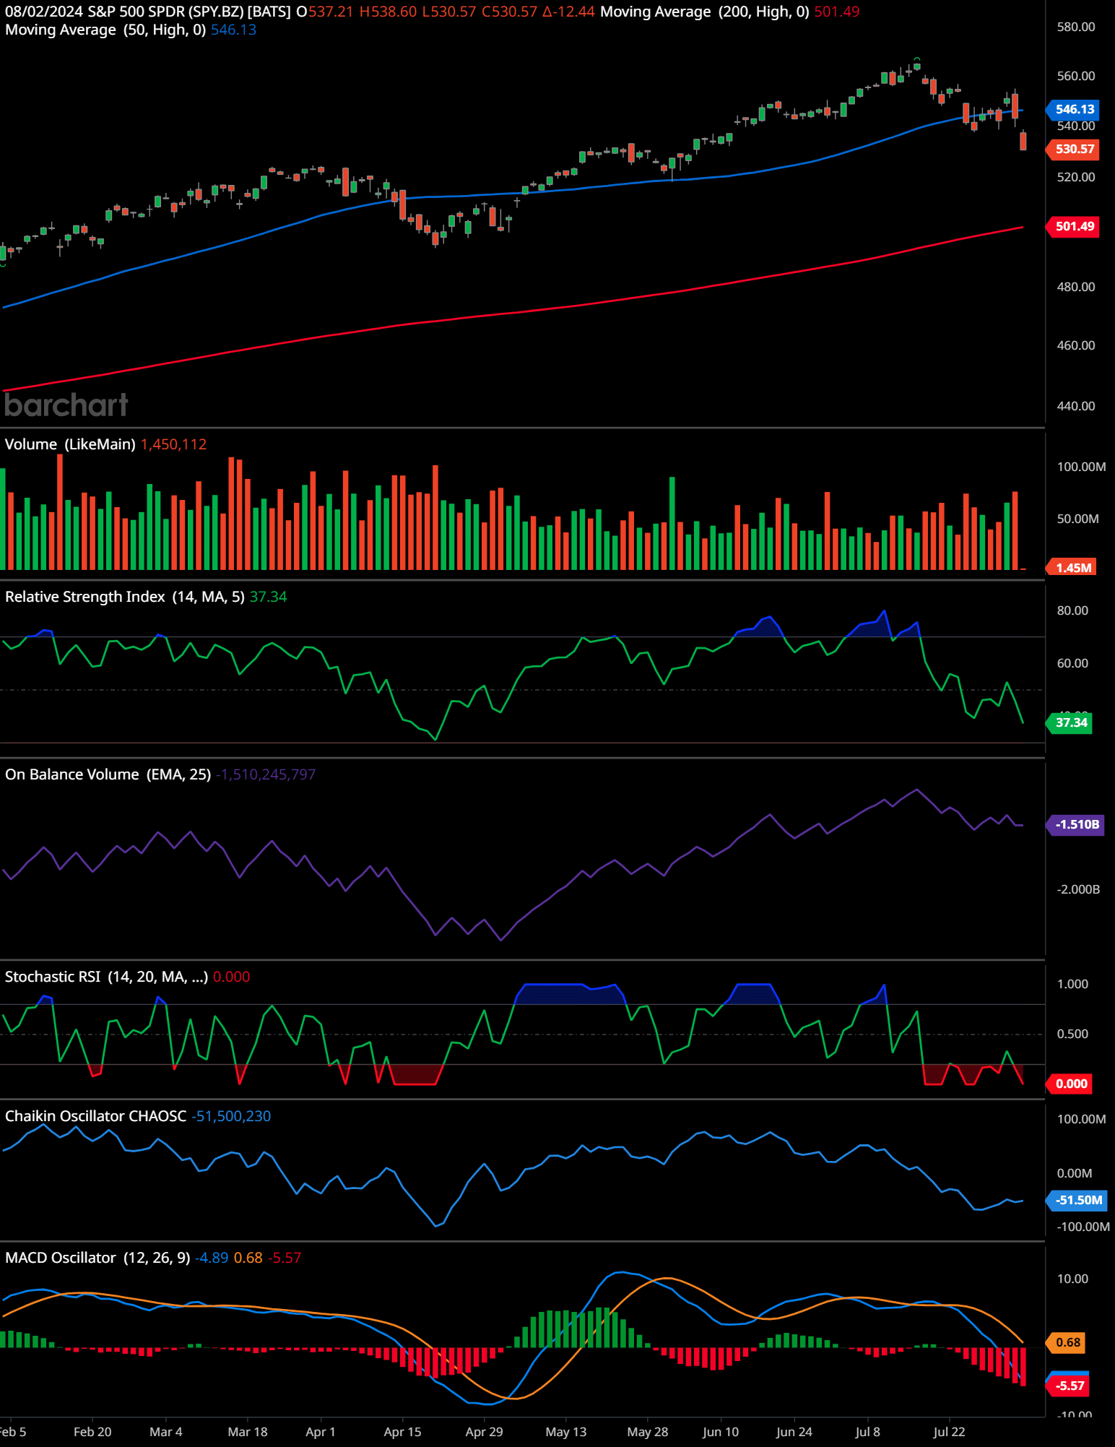Select the MACD Oscillator (12, 26, 9) title
This screenshot has width=1115, height=1447.
pyautogui.click(x=97, y=1258)
